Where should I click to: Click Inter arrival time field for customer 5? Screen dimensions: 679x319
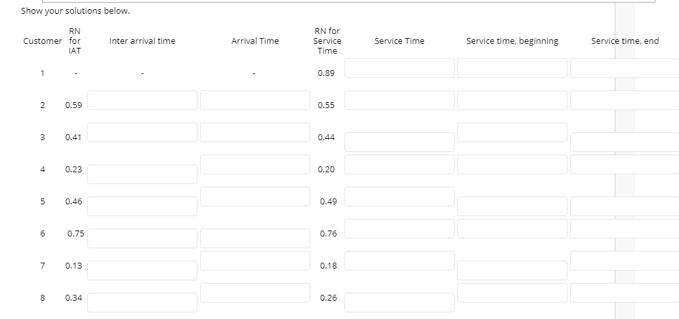tap(142, 206)
